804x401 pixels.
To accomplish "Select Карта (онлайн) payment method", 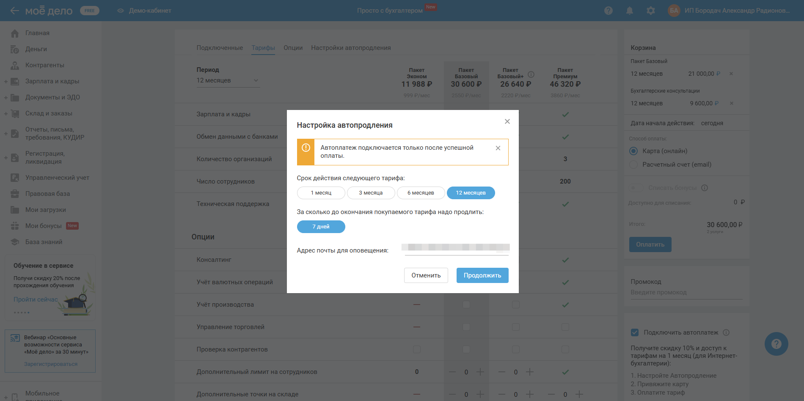I will click(633, 151).
